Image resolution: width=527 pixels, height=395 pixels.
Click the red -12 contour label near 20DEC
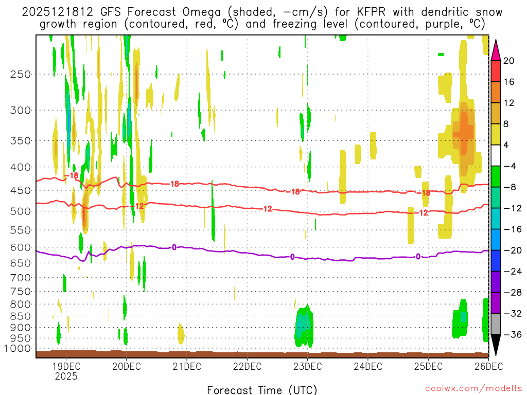(x=137, y=206)
